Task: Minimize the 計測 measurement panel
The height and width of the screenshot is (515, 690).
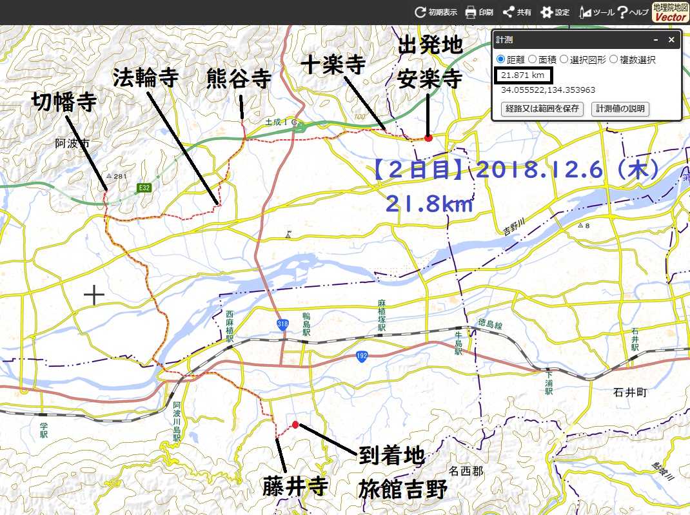Action: click(656, 40)
